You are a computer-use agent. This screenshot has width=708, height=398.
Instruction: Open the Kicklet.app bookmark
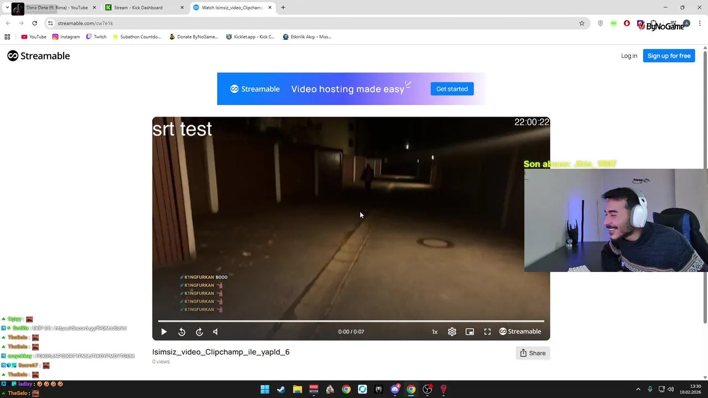click(x=250, y=37)
